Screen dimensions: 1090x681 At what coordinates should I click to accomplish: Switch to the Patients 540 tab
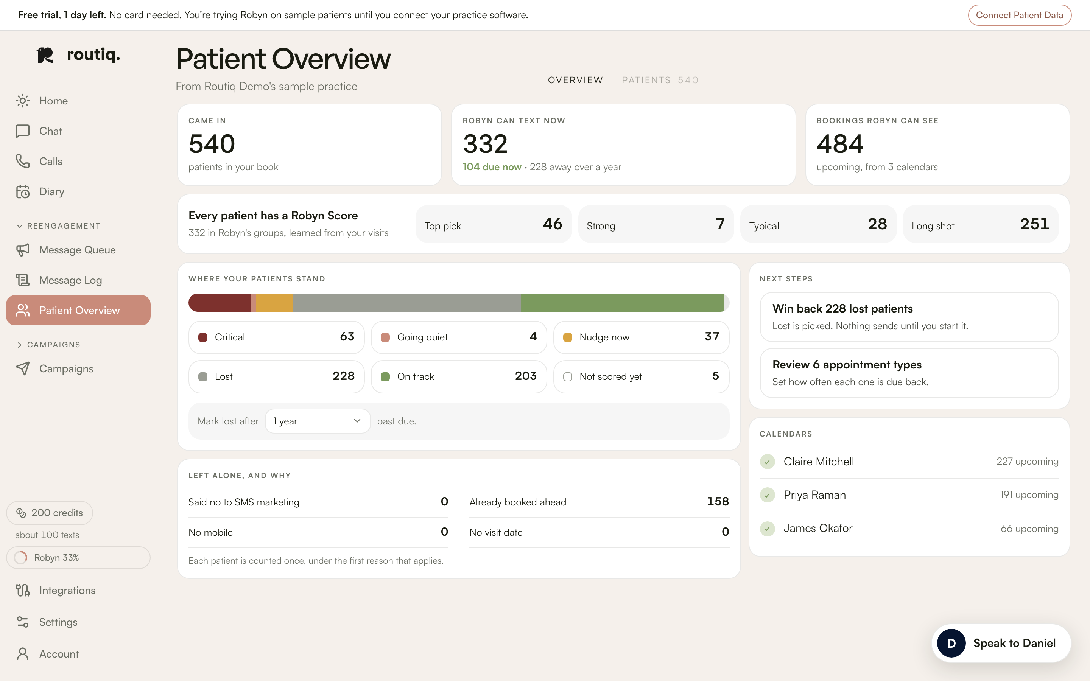tap(660, 80)
